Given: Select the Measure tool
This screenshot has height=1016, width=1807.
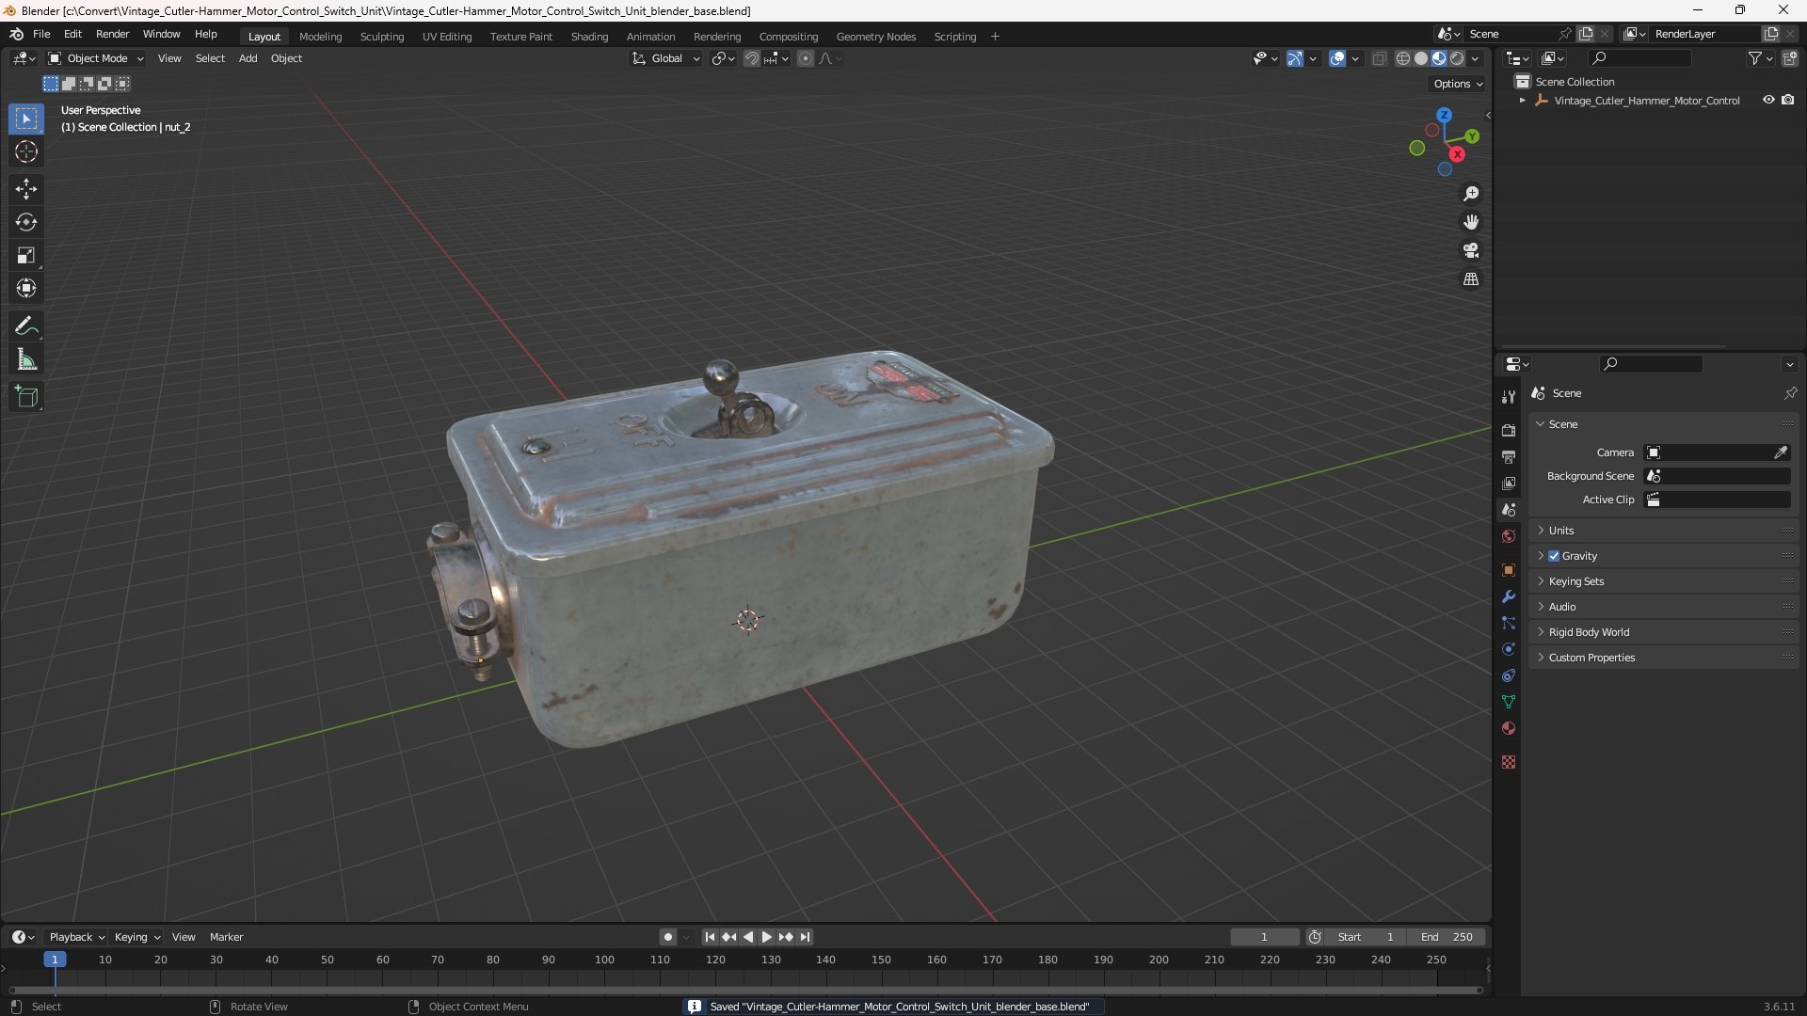Looking at the screenshot, I should pos(26,359).
